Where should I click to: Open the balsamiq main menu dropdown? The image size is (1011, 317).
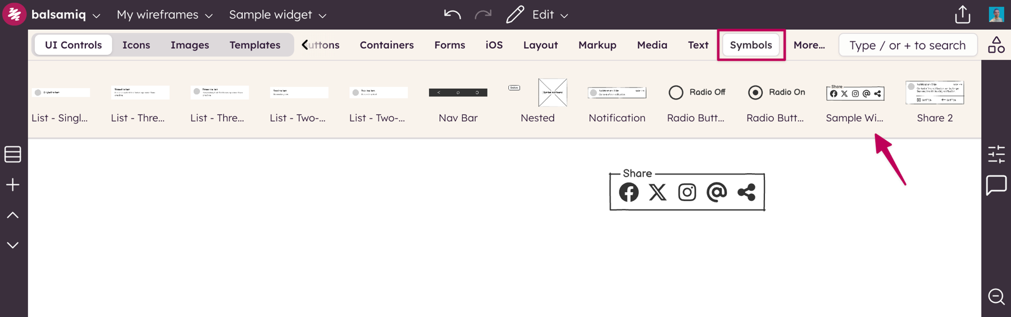point(65,15)
